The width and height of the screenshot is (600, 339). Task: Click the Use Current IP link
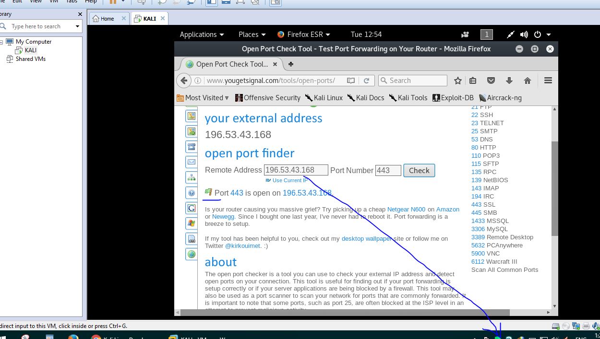tap(289, 180)
